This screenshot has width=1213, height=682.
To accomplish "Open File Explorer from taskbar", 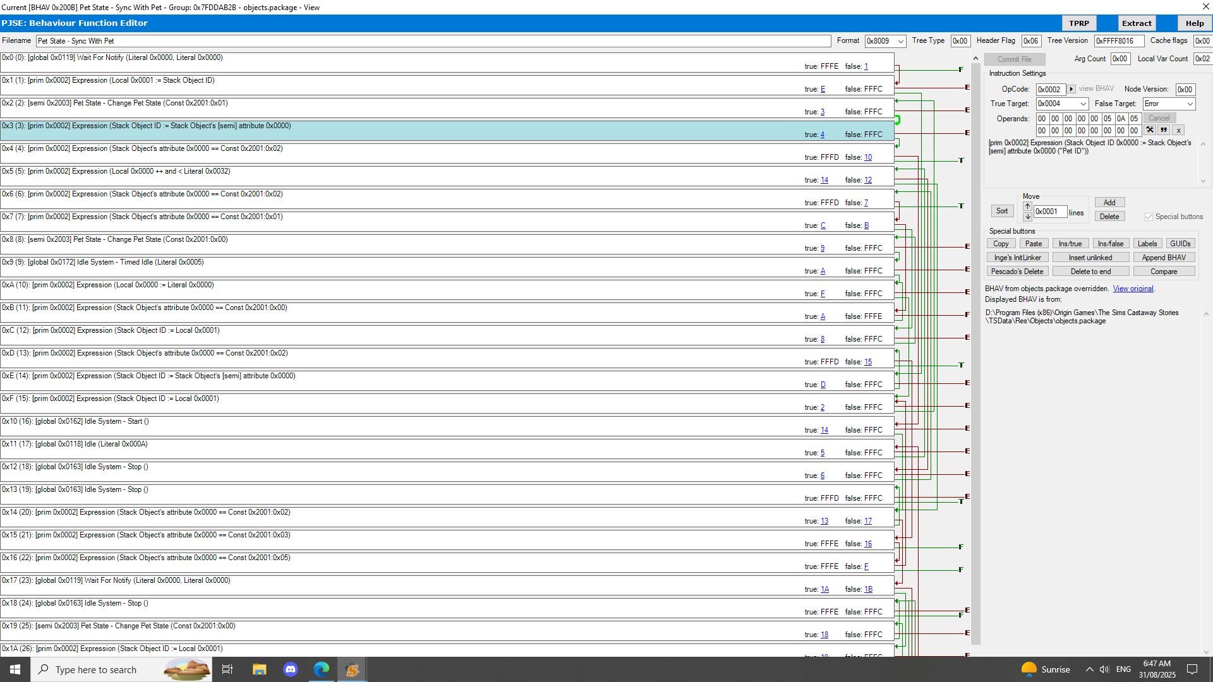I will click(259, 669).
